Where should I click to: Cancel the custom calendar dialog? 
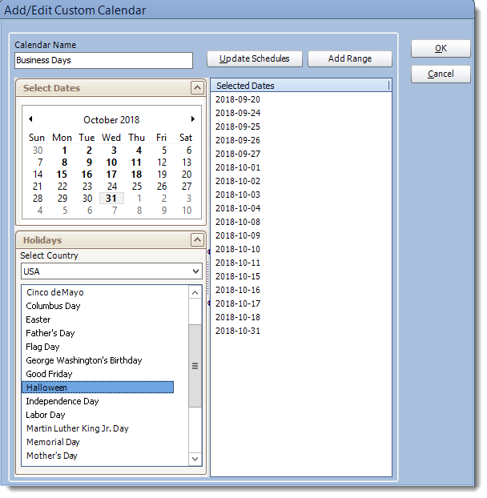441,74
